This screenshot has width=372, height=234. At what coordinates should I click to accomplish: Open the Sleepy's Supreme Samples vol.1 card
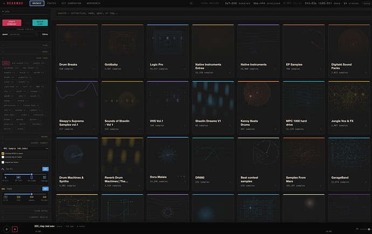(x=77, y=108)
